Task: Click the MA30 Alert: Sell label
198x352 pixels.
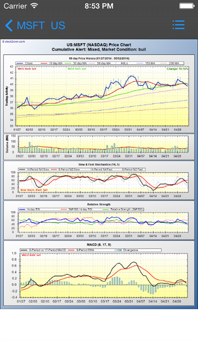Action: pyautogui.click(x=77, y=69)
